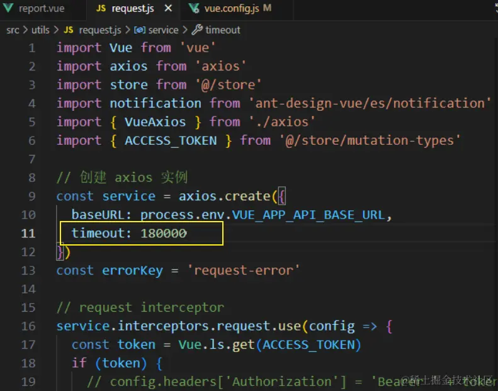Viewport: 498px width, 391px height.
Task: Click 'VueAxios' on line 5
Action: (156, 122)
